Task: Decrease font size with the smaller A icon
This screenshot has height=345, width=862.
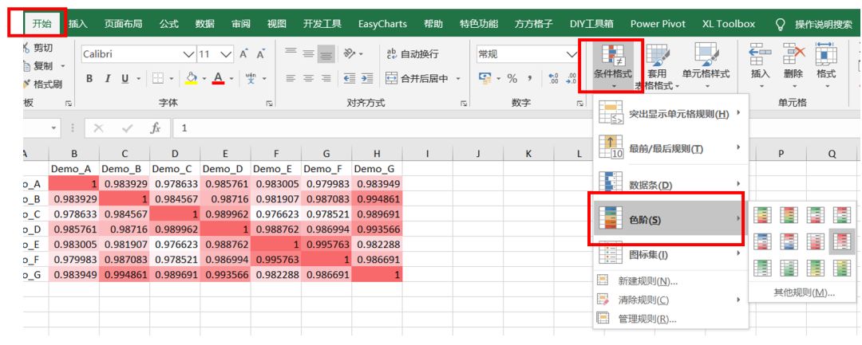Action: click(261, 53)
